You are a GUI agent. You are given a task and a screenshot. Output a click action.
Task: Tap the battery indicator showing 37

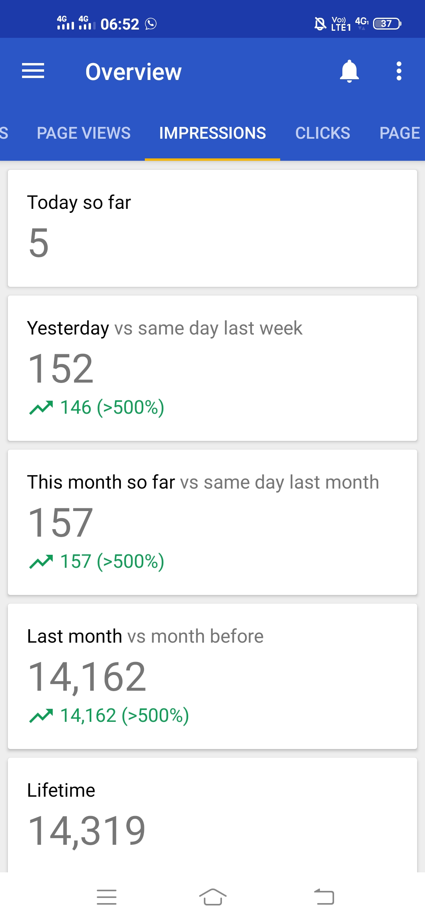pos(387,24)
